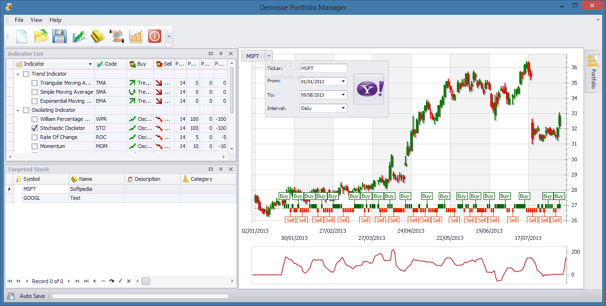606x306 pixels.
Task: Jump to previous page of records
Action: (19, 281)
